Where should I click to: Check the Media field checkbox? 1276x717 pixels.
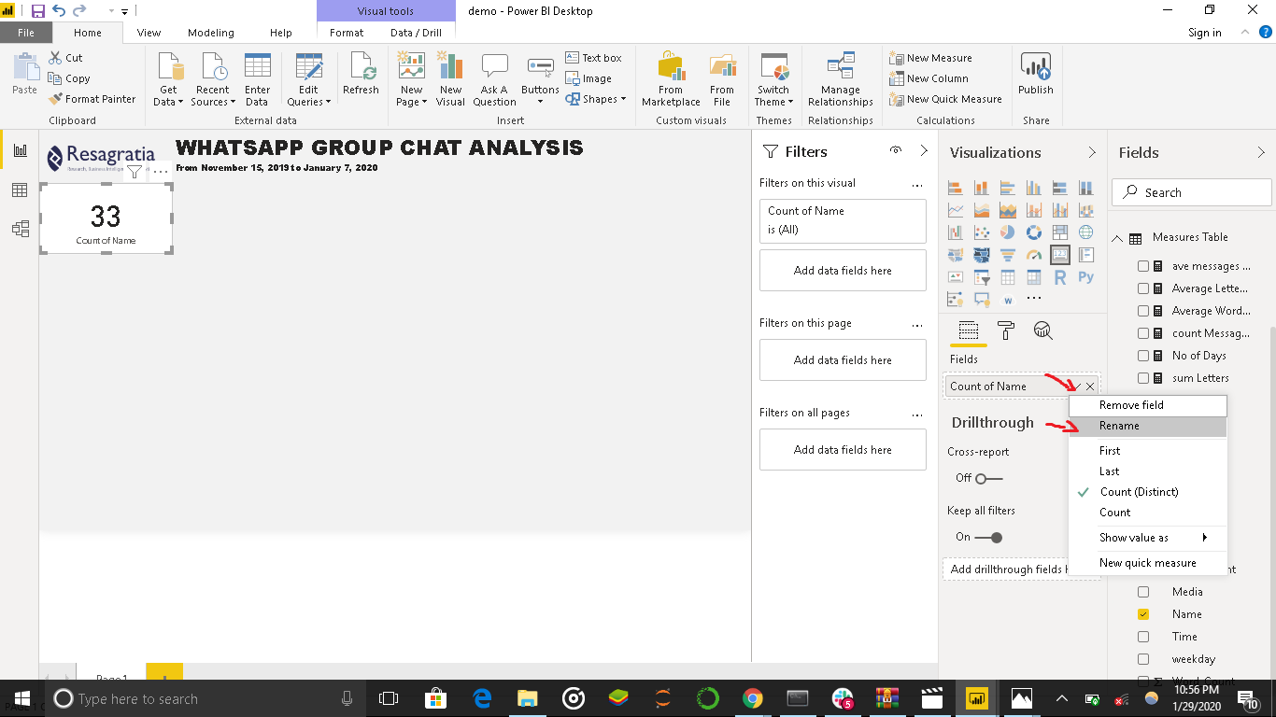click(x=1143, y=592)
